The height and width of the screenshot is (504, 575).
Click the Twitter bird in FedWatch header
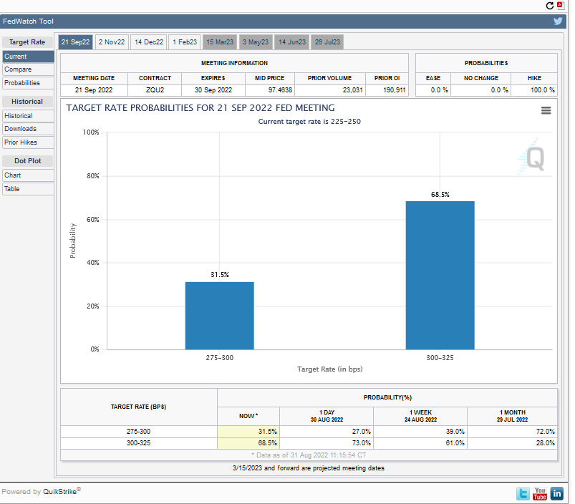point(558,21)
